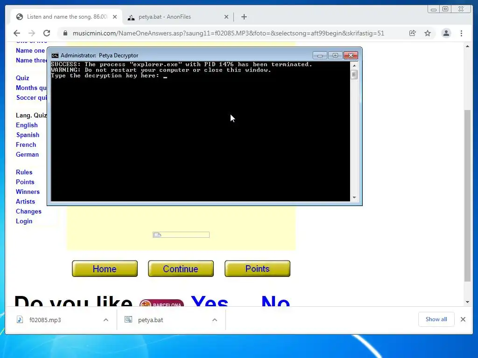Click the yellow Continue button

click(181, 268)
